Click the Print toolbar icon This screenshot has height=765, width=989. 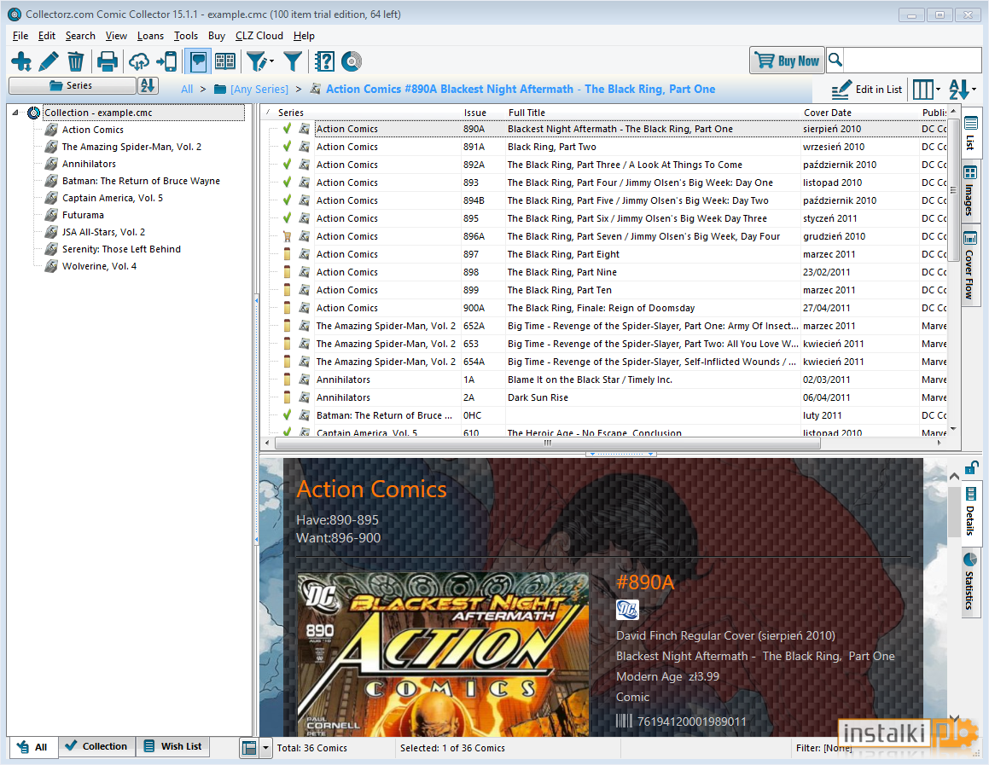108,61
